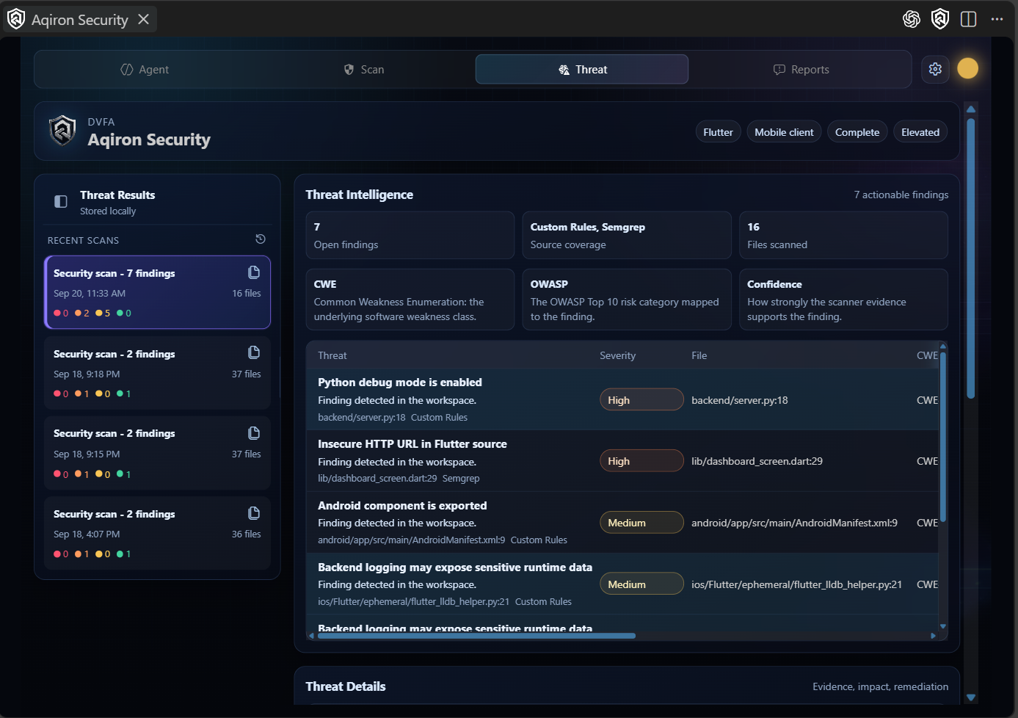
Task: Select Security scan with 7 findings
Action: pos(158,292)
